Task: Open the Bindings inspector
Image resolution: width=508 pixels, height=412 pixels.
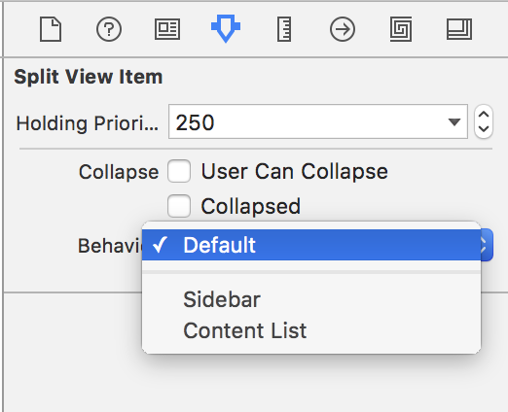Action: coord(401,29)
